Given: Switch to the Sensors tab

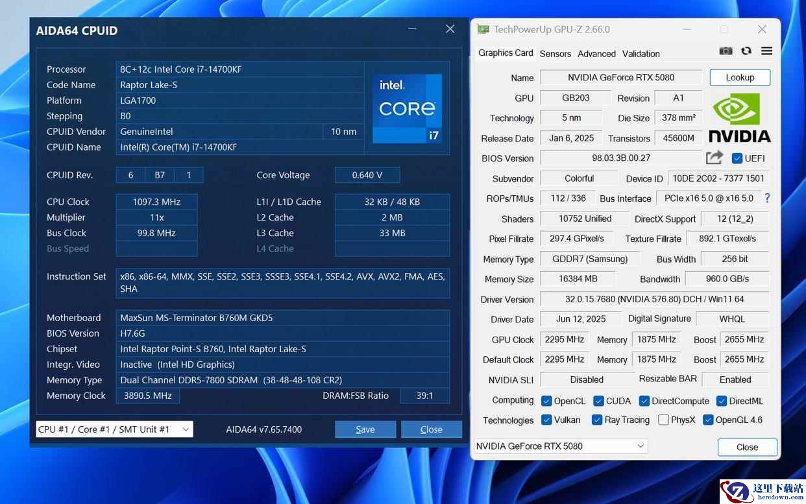Looking at the screenshot, I should point(556,54).
